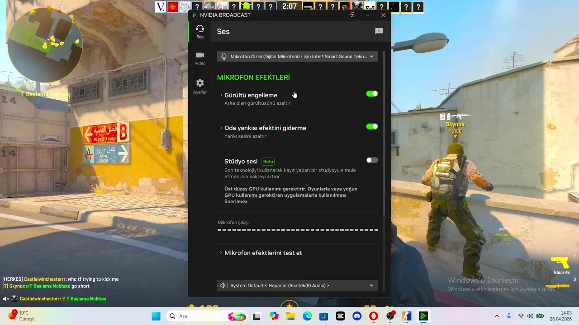Click the Skynox player name label

click(x=455, y=125)
